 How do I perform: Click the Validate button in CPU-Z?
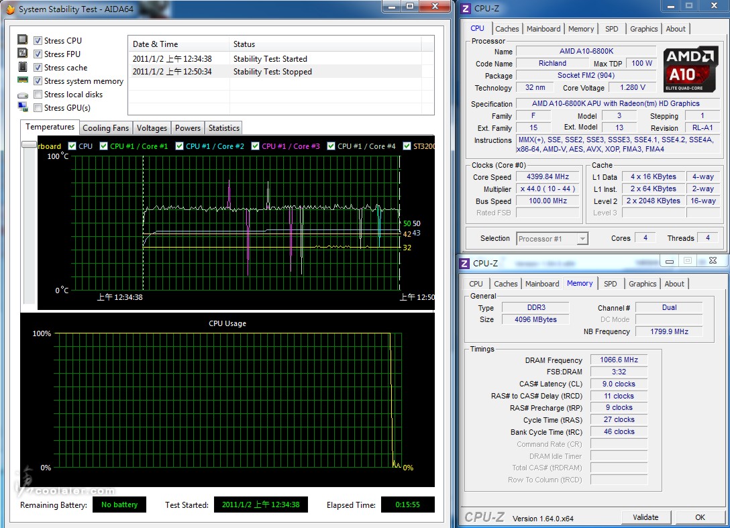click(x=645, y=517)
